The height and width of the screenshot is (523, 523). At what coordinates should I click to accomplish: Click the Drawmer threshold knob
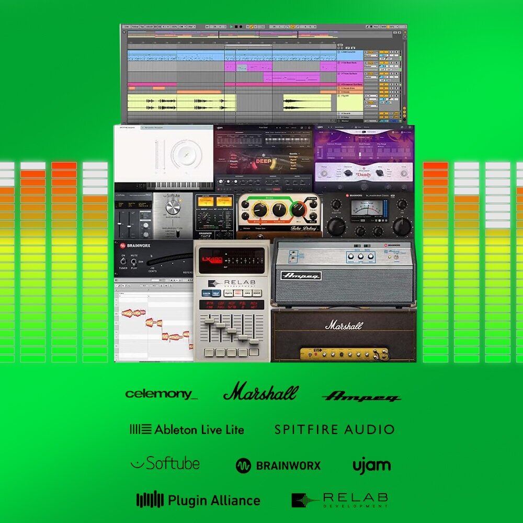[204, 217]
